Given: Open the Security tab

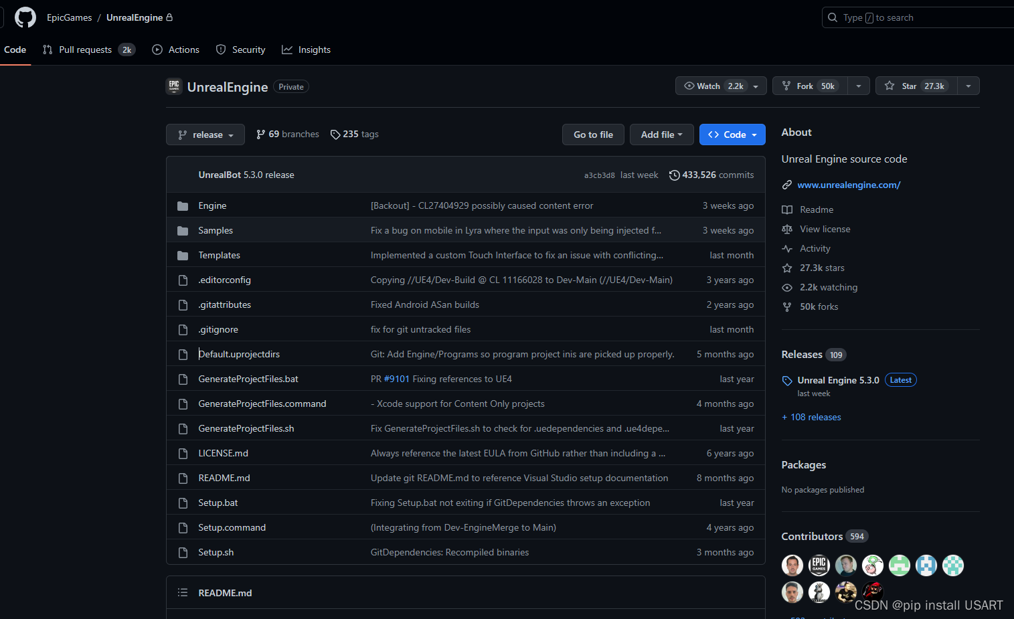Looking at the screenshot, I should click(240, 50).
